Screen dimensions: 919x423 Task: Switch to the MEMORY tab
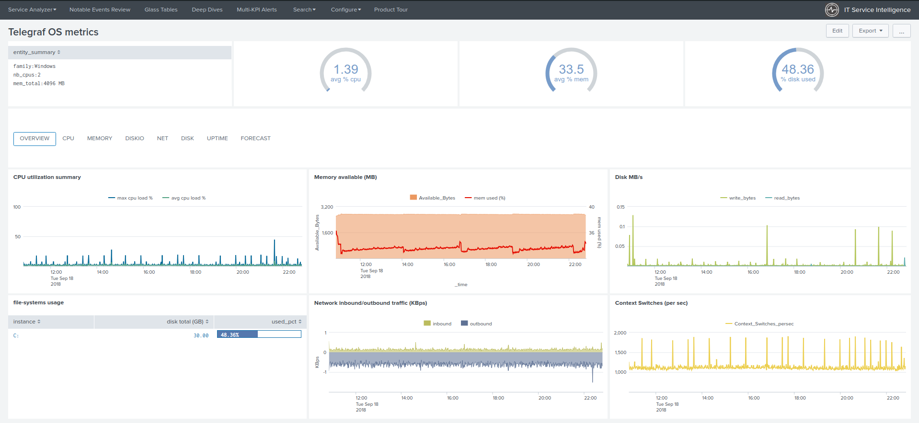(100, 139)
